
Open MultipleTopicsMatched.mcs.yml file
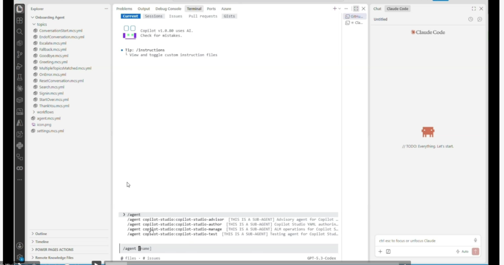pyautogui.click(x=65, y=68)
